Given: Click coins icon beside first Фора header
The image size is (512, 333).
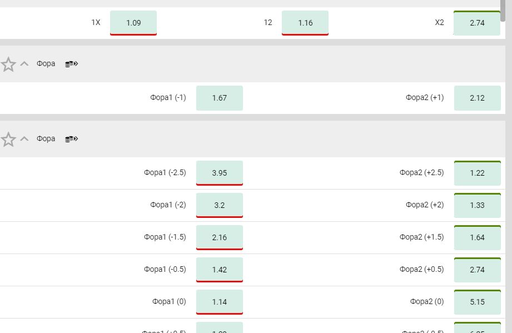Looking at the screenshot, I should [x=71, y=64].
